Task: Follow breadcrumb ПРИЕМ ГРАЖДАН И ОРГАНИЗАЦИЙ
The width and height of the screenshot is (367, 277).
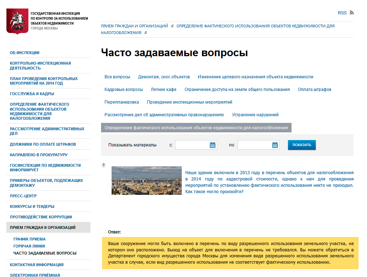Action: pyautogui.click(x=135, y=26)
